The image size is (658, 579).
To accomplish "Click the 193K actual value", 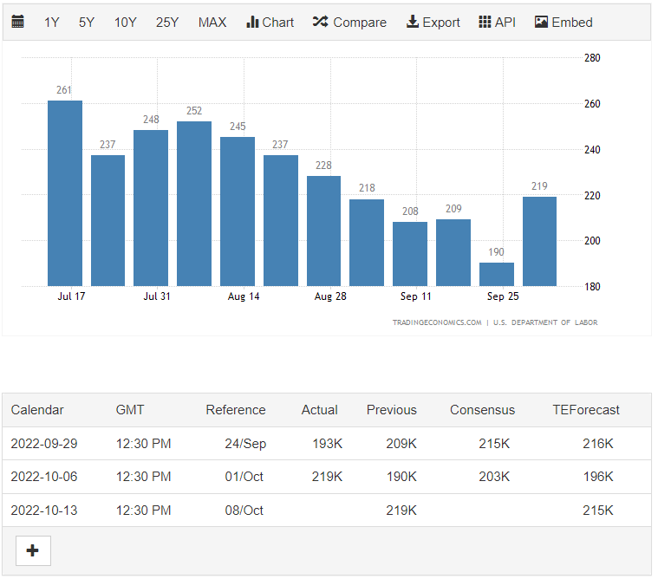I will click(x=328, y=444).
